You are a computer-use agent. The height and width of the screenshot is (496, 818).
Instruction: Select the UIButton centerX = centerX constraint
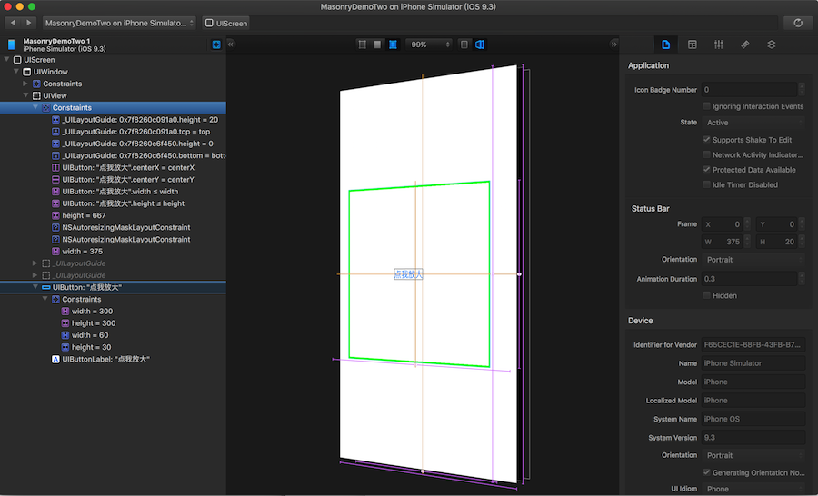click(x=113, y=167)
